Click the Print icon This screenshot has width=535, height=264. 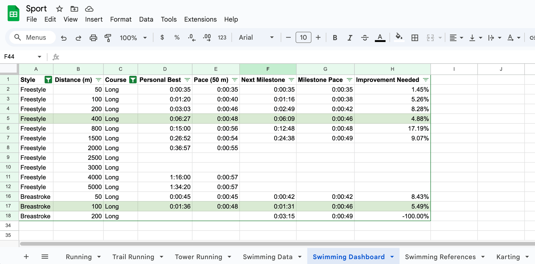click(x=93, y=38)
